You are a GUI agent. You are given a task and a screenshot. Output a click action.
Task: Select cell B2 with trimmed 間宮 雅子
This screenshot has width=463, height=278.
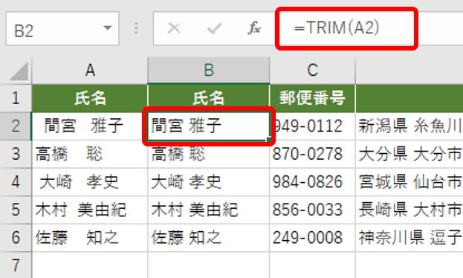coord(209,126)
